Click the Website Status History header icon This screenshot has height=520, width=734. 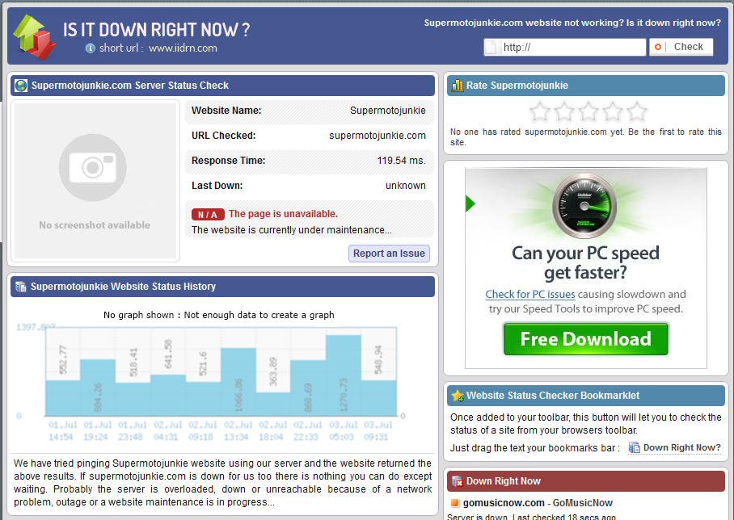21,287
